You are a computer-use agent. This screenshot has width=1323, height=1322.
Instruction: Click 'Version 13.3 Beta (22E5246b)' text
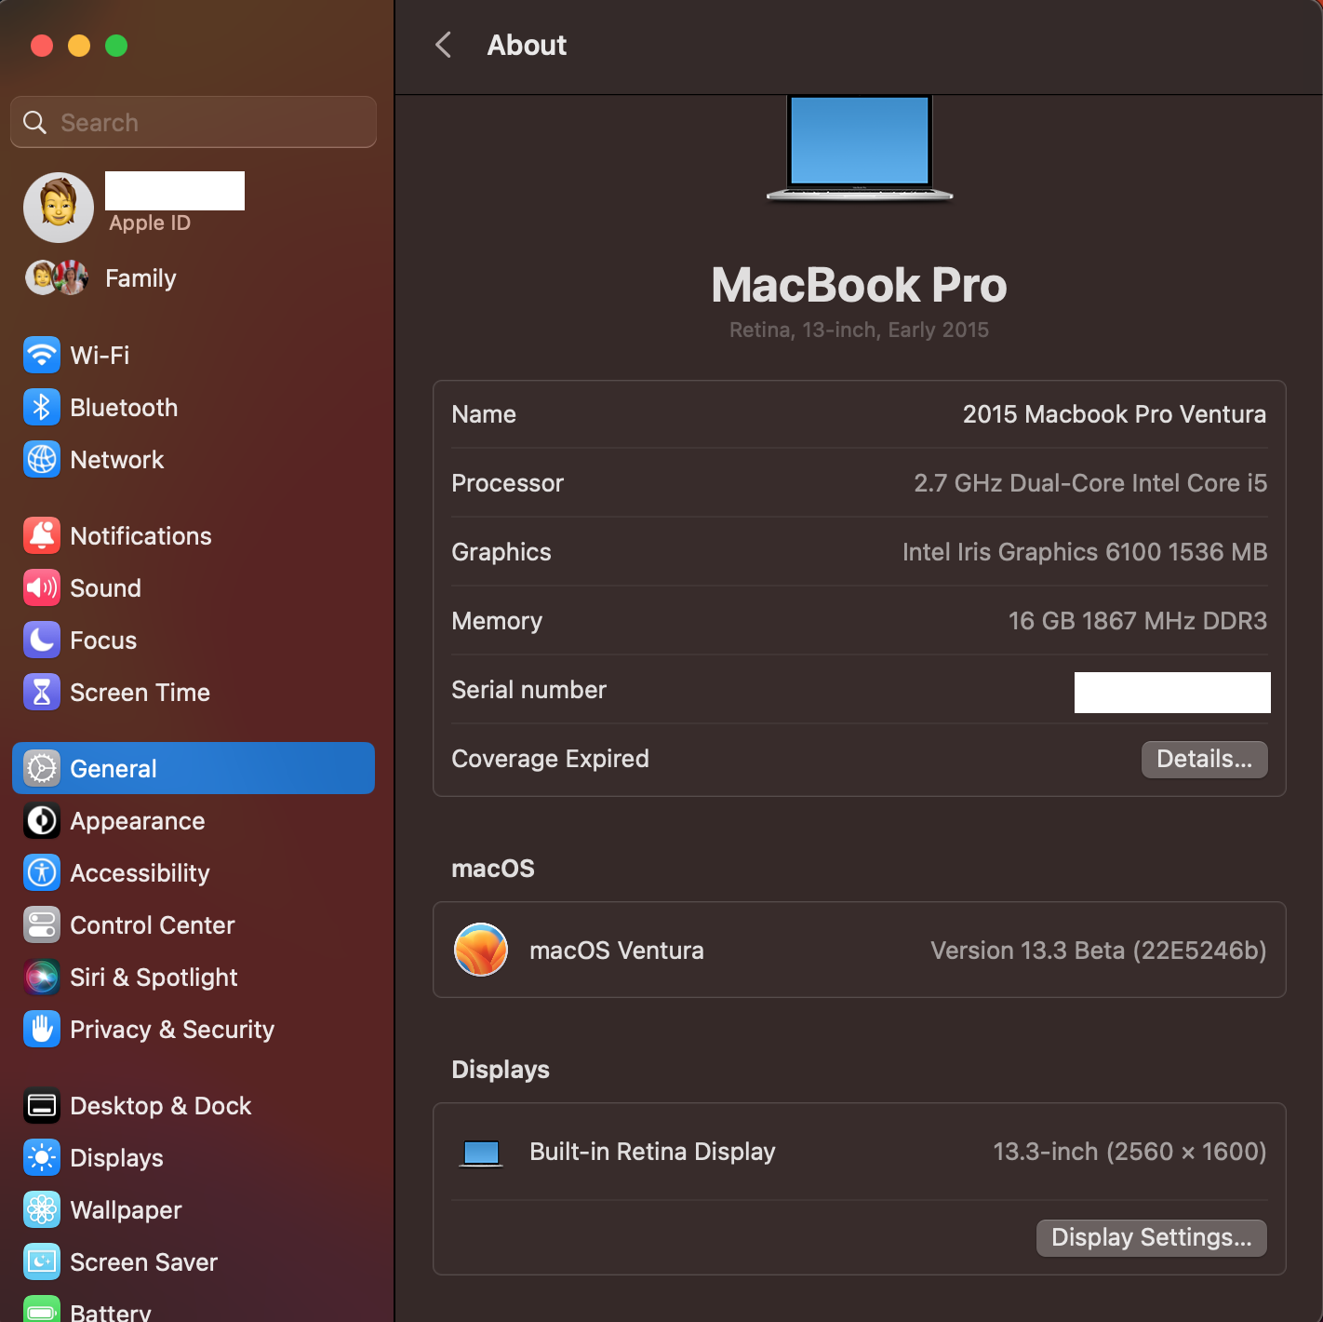[x=1099, y=951]
